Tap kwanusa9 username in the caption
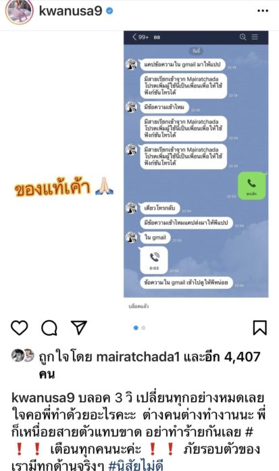This screenshot has width=279, height=471. click(x=43, y=398)
